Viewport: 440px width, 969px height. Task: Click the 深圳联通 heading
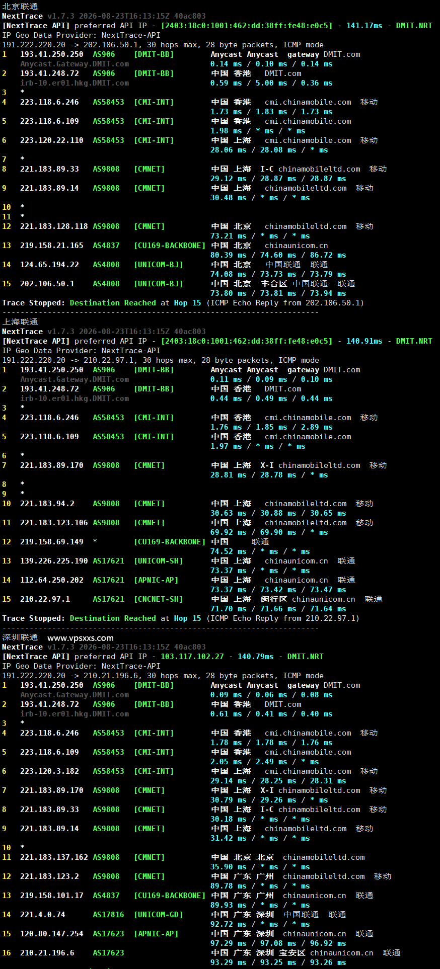20,637
